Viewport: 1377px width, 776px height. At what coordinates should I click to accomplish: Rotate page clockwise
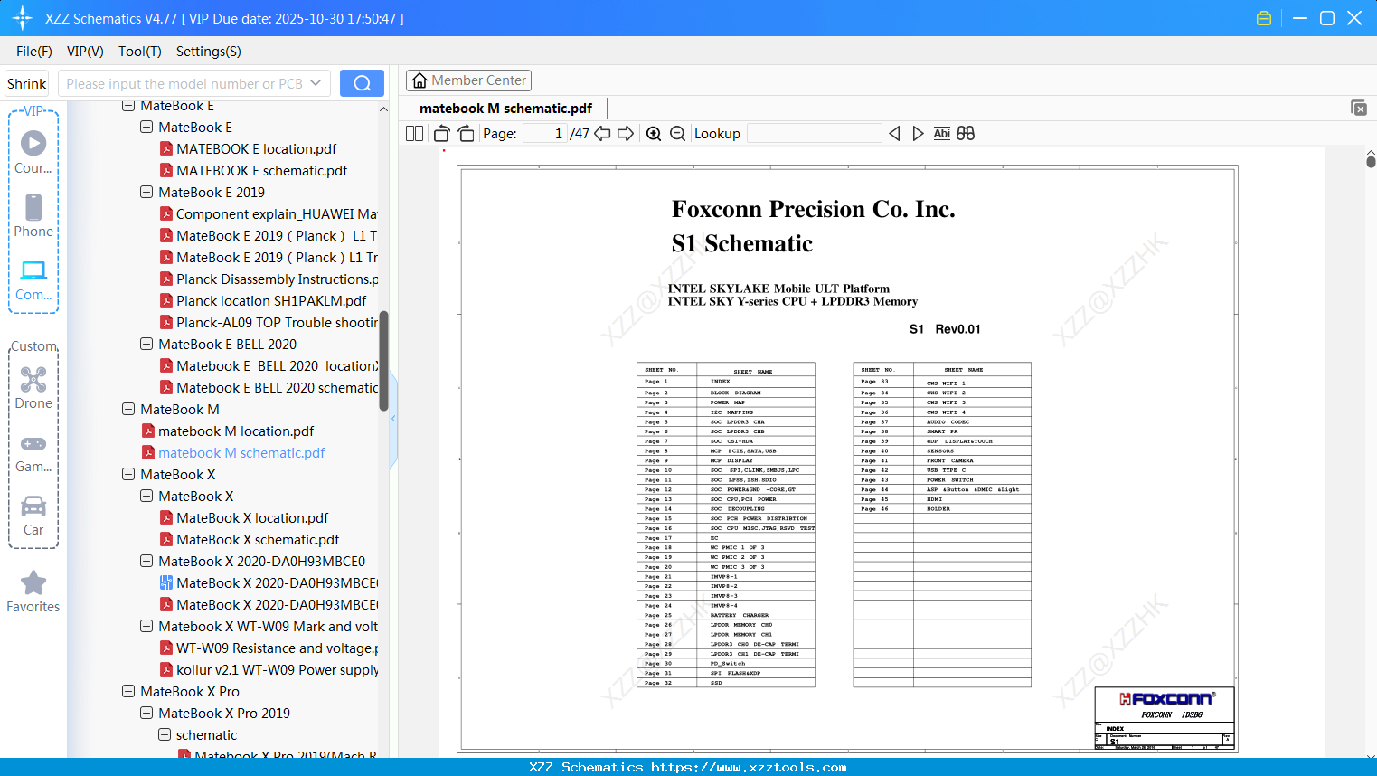[x=466, y=134]
